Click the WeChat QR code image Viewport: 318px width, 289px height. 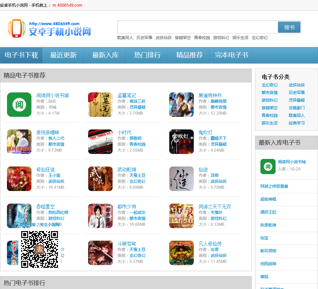point(39,250)
